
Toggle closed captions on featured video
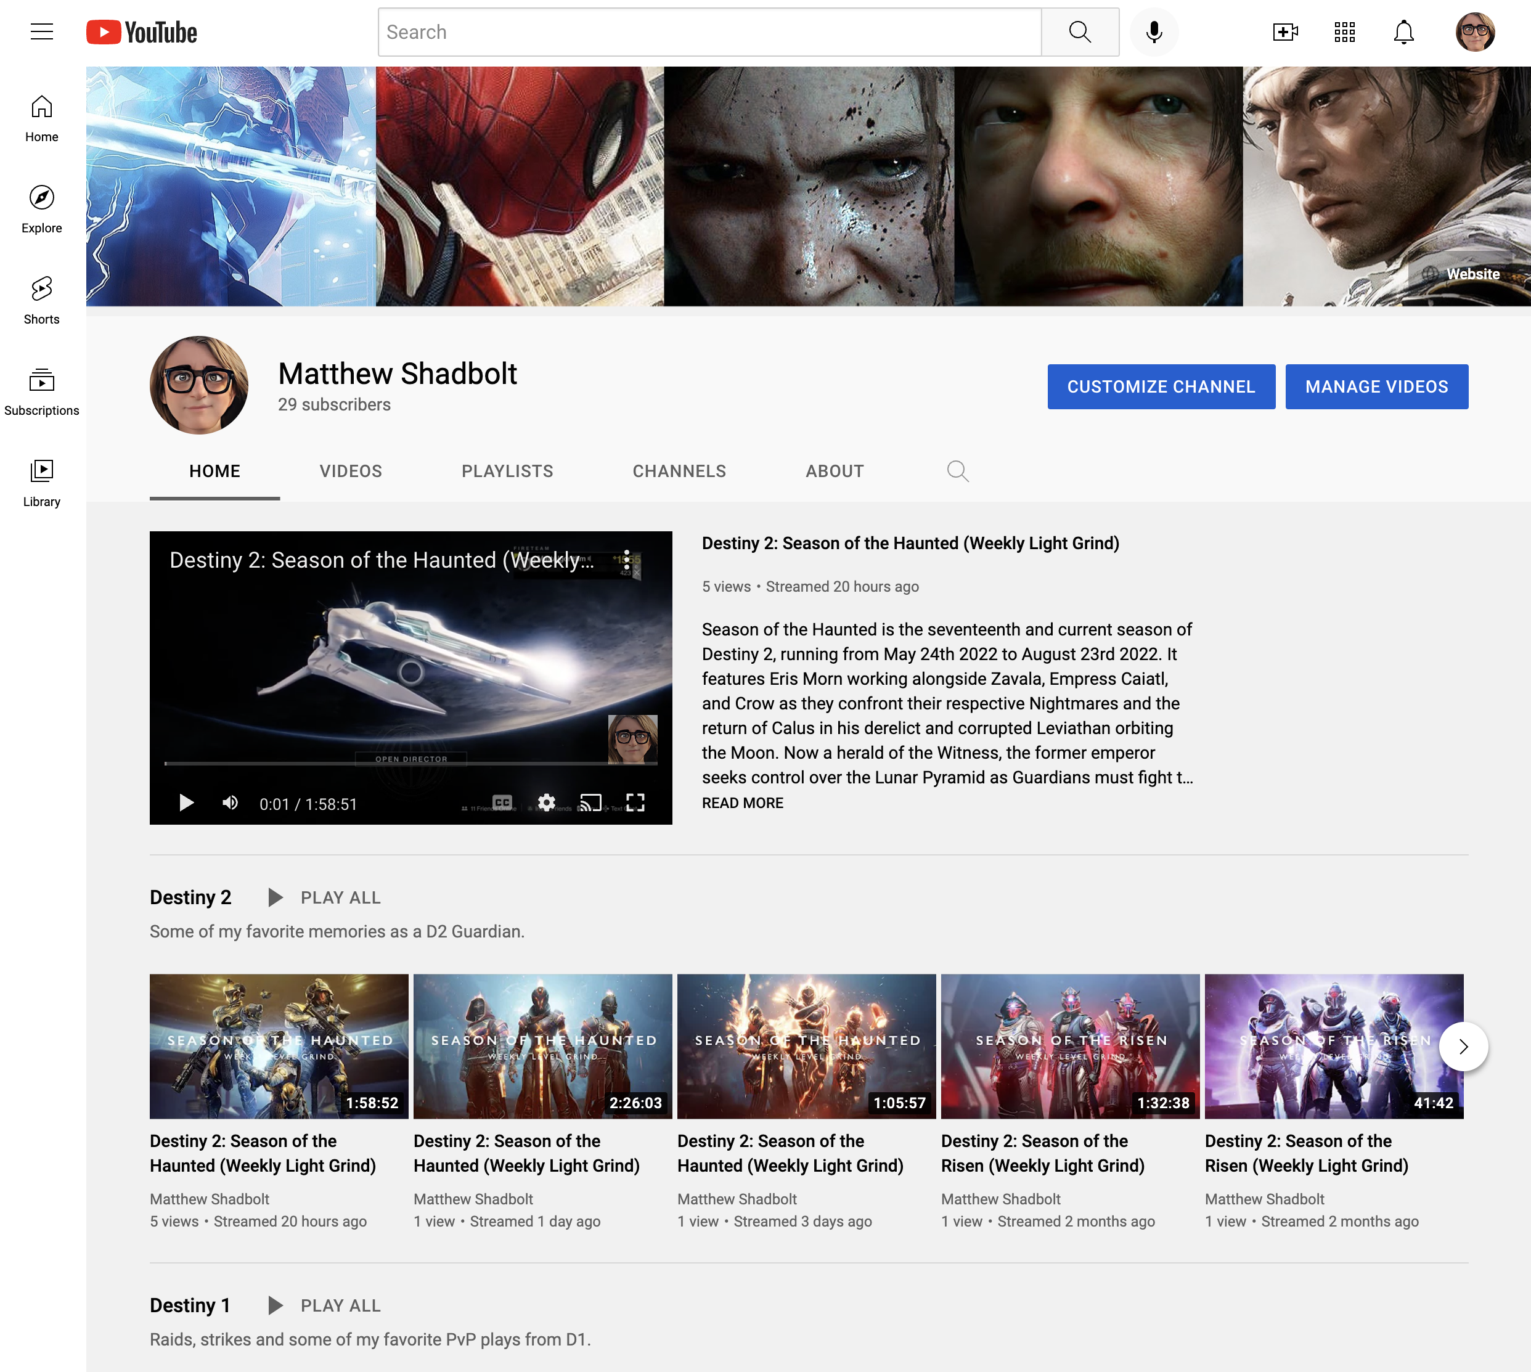point(502,803)
